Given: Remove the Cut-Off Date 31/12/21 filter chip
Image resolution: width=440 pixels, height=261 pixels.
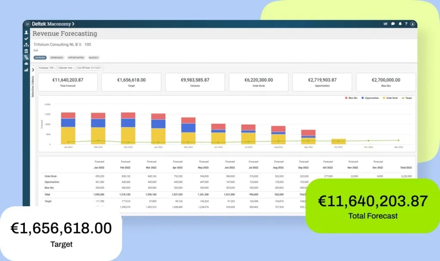Looking at the screenshot, I should click(x=102, y=68).
